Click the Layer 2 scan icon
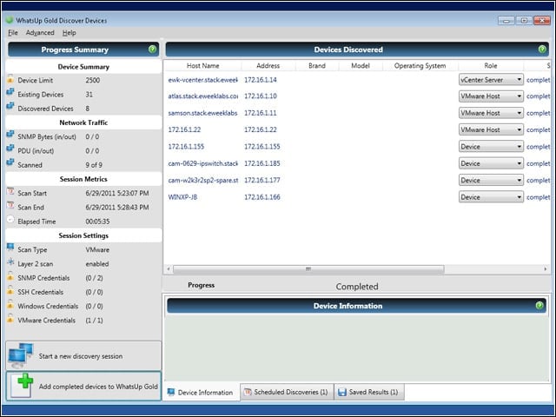 pyautogui.click(x=10, y=262)
